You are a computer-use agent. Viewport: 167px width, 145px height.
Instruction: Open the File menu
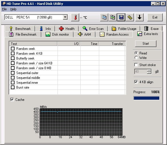[x=4, y=9]
